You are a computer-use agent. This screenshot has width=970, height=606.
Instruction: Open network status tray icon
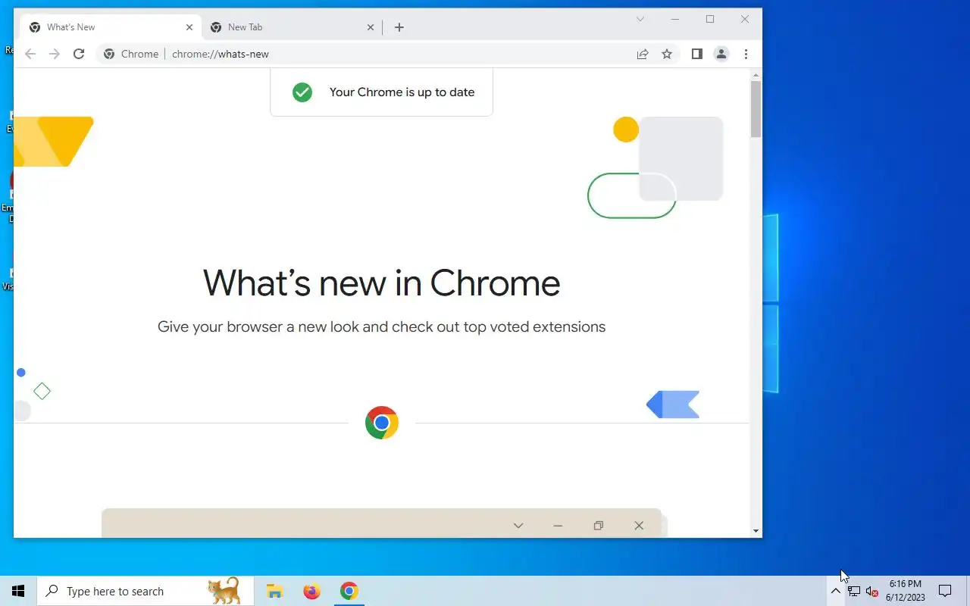coord(854,592)
